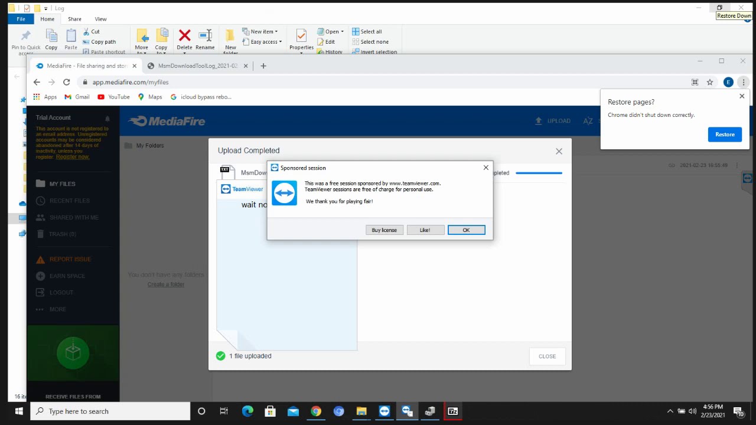Open the Chrome profile avatar
The image size is (756, 425).
coord(728,82)
